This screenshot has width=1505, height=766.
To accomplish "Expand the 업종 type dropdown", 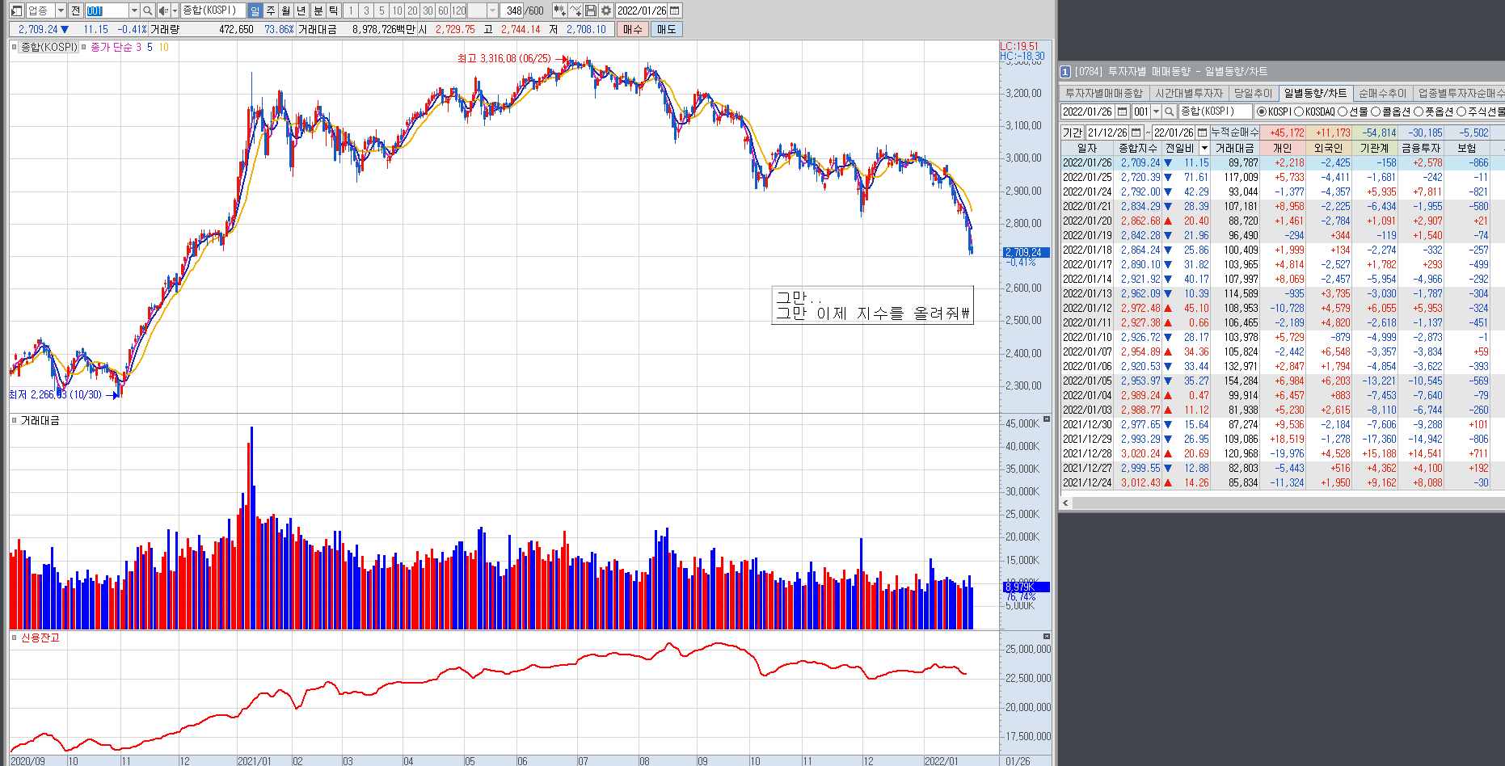I will tap(61, 11).
